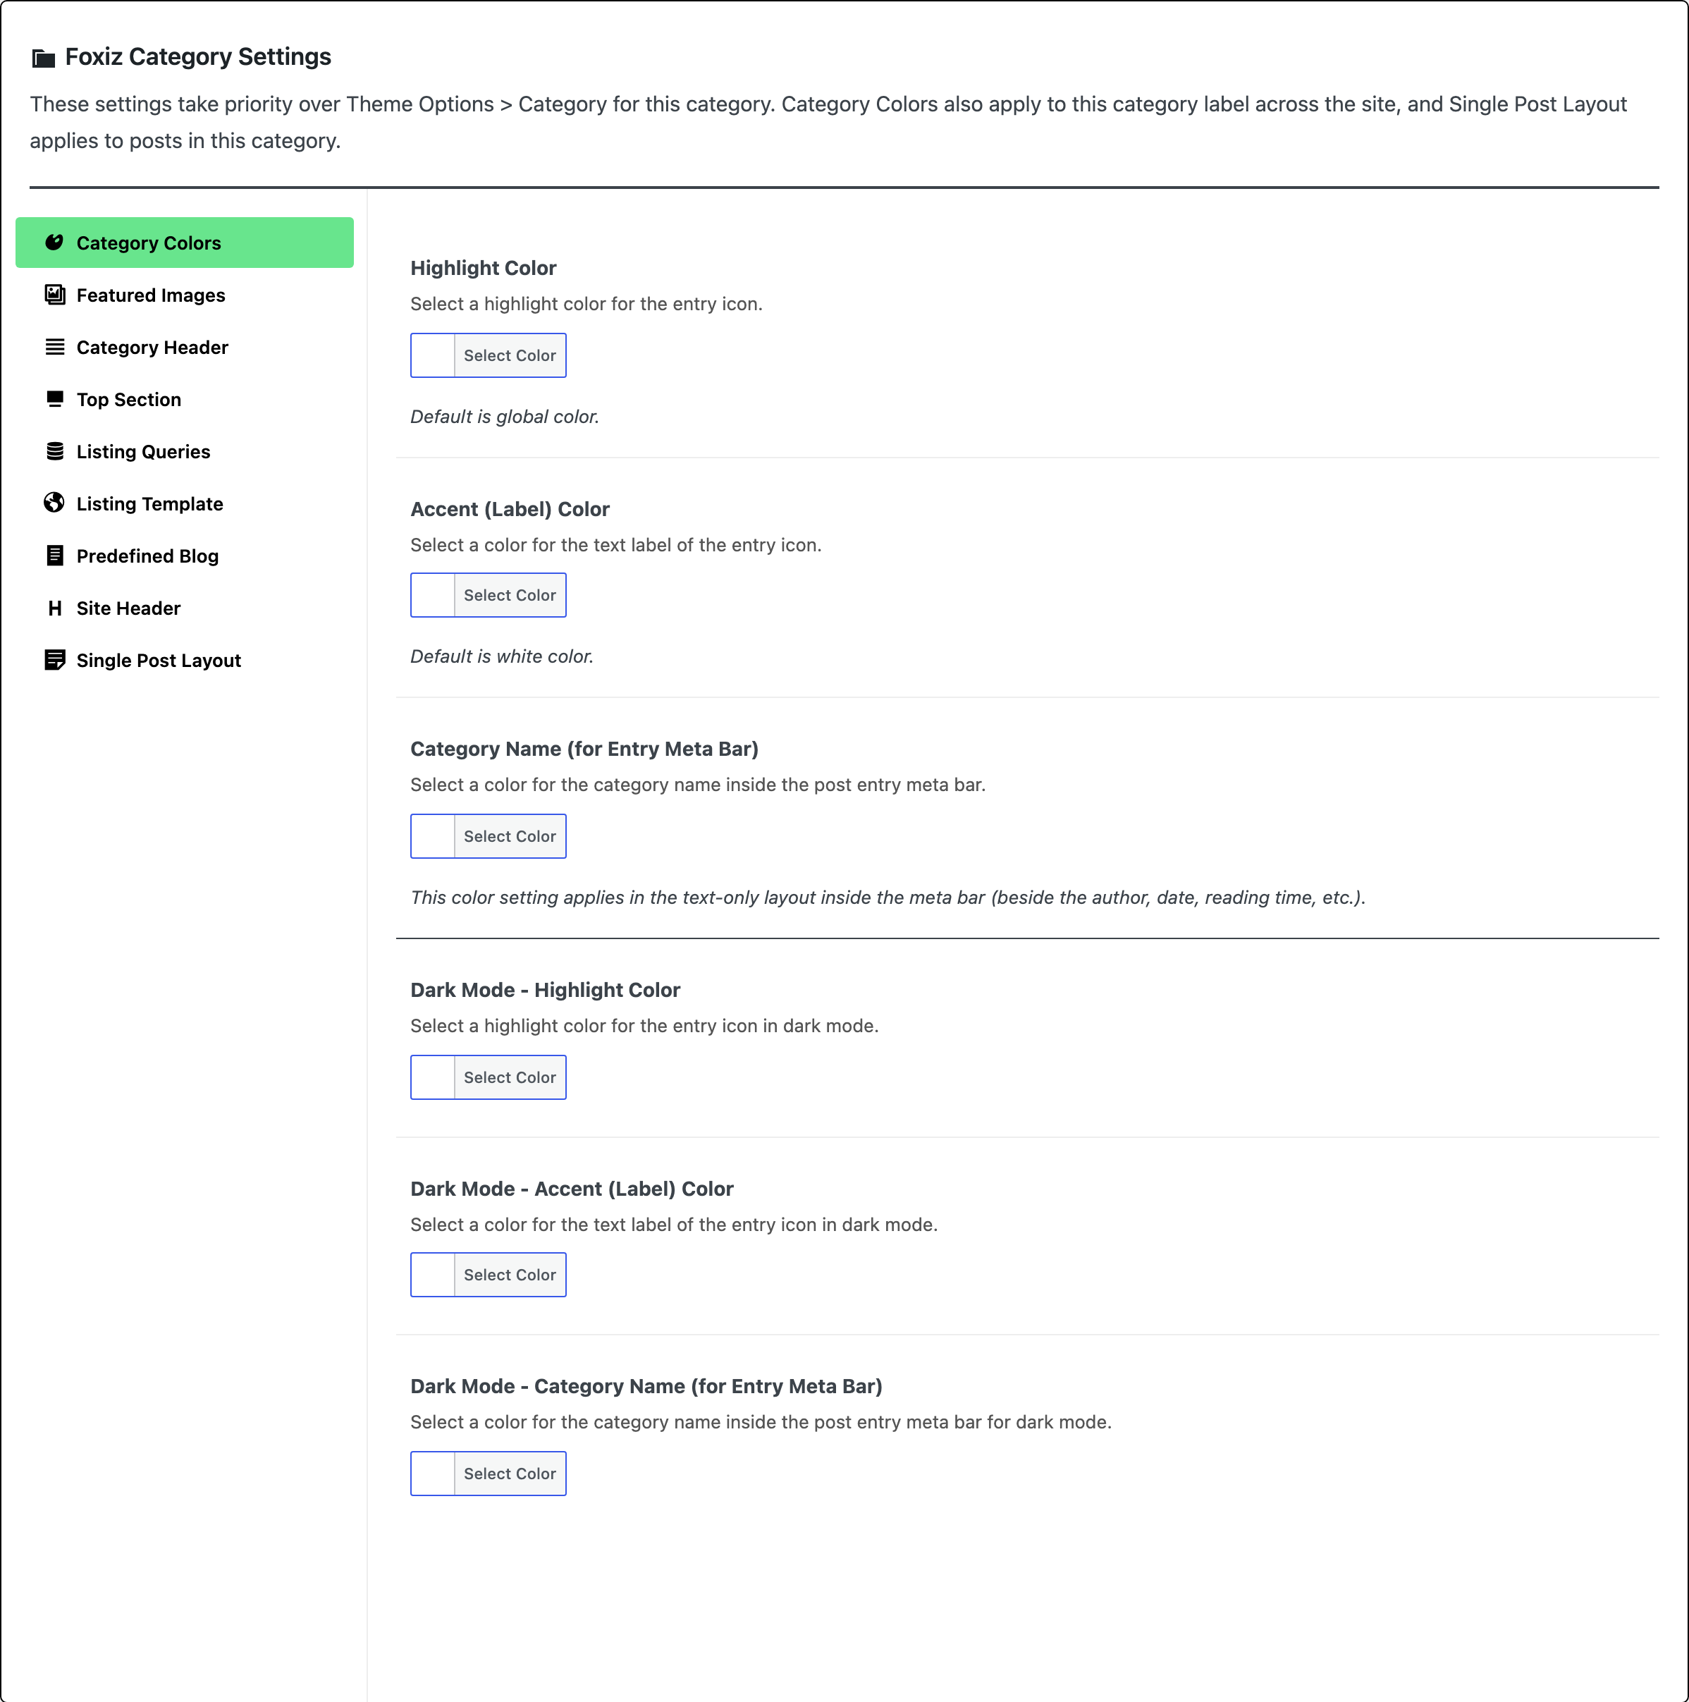
Task: Click the Category Colors palette icon
Action: pyautogui.click(x=54, y=243)
